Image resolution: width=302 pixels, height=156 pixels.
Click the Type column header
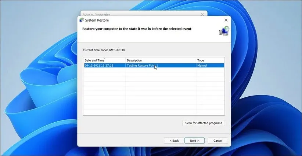coord(210,60)
